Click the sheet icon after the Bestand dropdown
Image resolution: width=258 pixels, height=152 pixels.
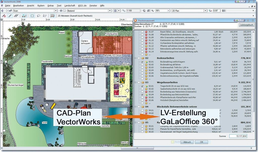coord(115,11)
